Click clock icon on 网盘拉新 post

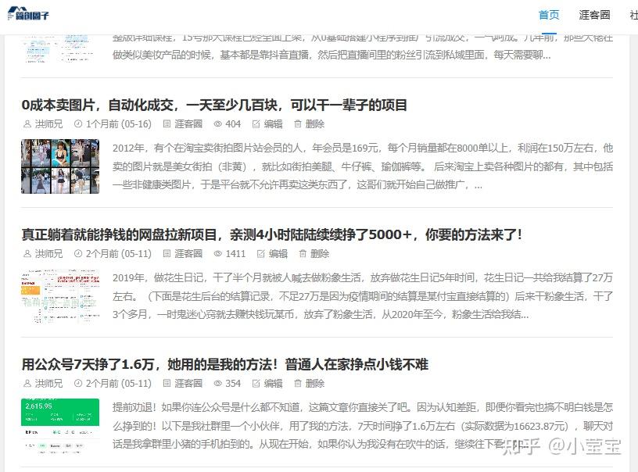(78, 254)
